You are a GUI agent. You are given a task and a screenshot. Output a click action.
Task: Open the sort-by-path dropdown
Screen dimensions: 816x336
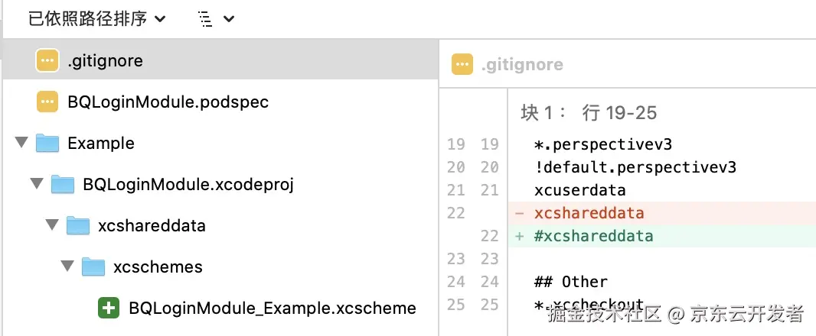click(x=96, y=19)
